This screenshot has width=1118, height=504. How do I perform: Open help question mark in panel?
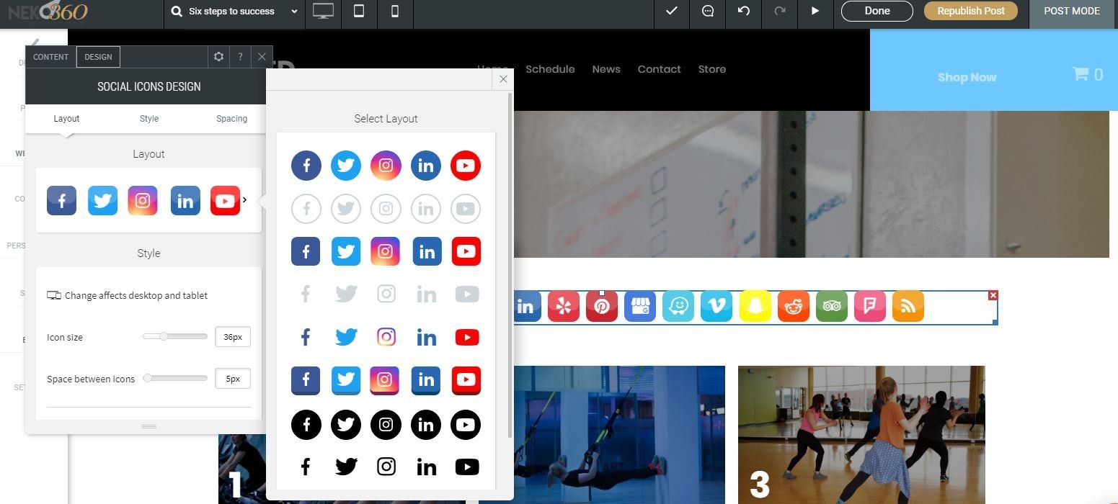pos(240,57)
